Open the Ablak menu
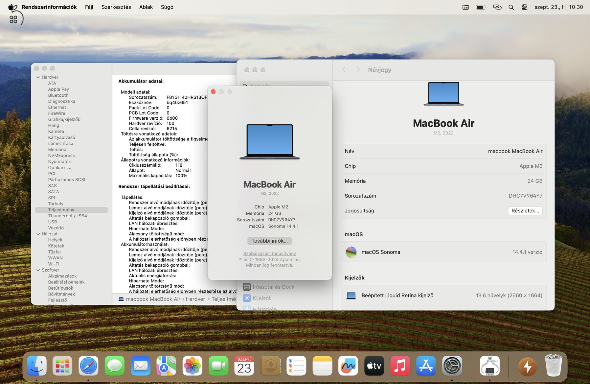Viewport: 590px width, 384px height. tap(146, 7)
